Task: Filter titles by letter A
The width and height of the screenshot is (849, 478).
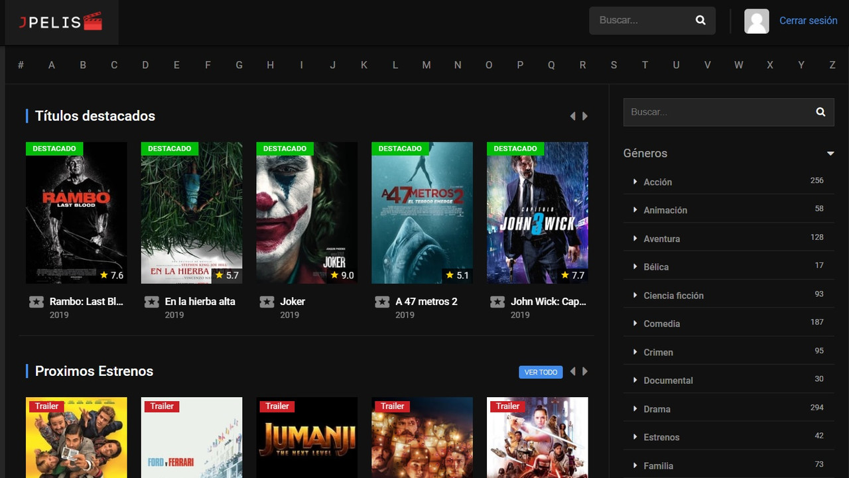Action: point(52,65)
